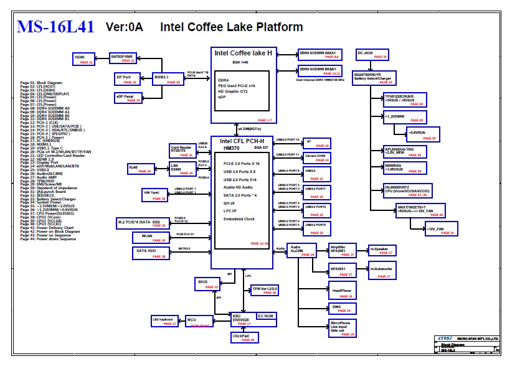Select the USB3.0 PORT1 block
The height and width of the screenshot is (374, 530).
coord(317,192)
